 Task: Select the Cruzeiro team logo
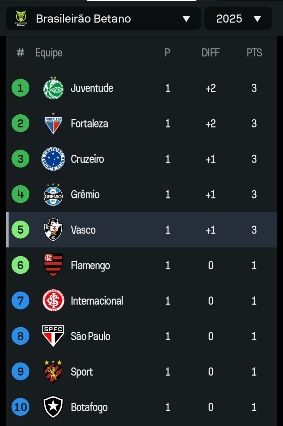point(53,159)
